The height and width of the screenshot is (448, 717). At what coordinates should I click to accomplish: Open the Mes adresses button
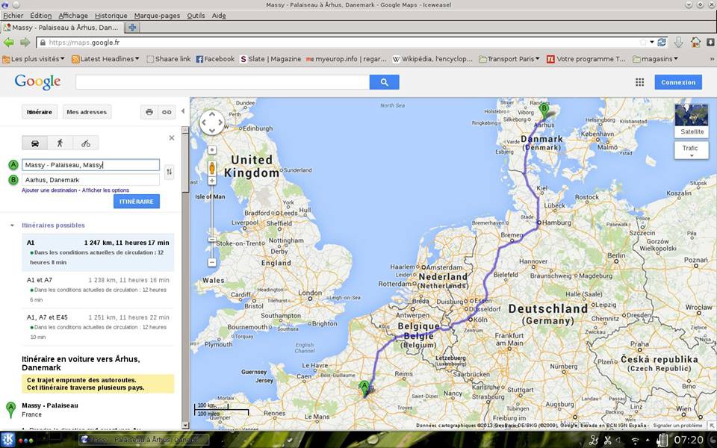[x=87, y=112]
